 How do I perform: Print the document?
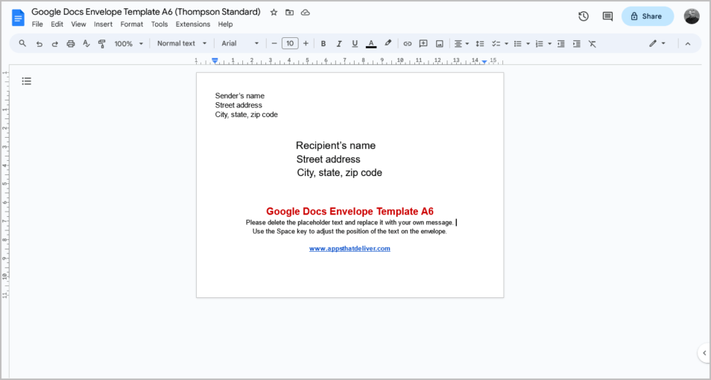(70, 43)
